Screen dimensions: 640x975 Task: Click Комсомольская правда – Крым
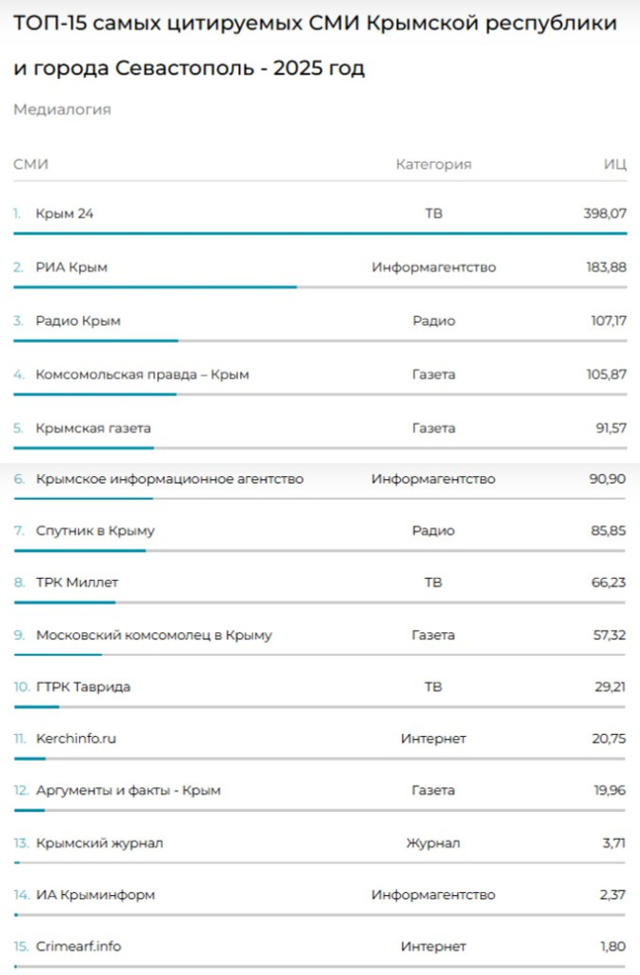point(142,374)
